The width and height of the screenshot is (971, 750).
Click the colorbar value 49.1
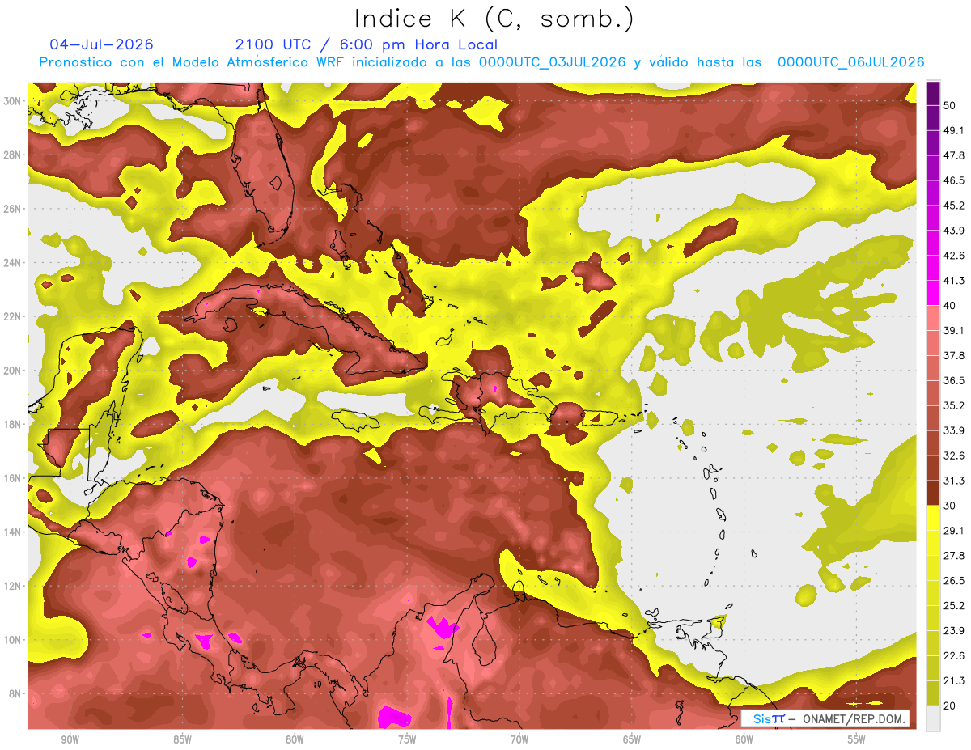click(x=954, y=130)
